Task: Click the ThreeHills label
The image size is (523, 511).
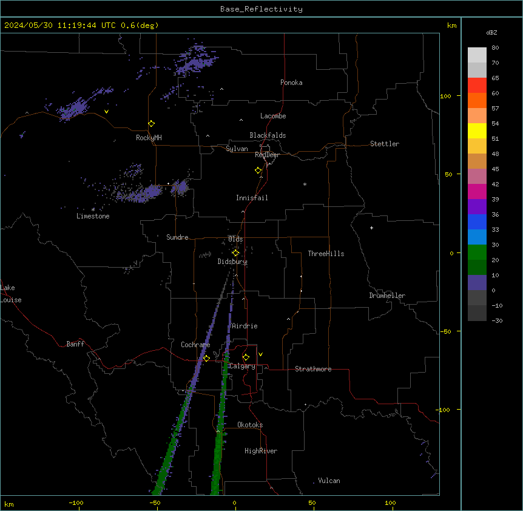Action: coord(326,254)
